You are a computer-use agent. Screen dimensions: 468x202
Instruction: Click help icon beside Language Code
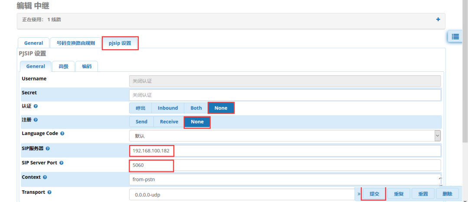[x=62, y=134]
